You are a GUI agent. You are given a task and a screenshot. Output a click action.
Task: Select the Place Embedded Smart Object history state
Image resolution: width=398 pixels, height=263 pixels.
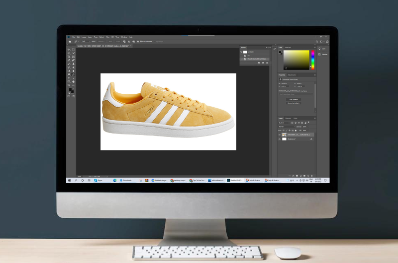pyautogui.click(x=255, y=59)
